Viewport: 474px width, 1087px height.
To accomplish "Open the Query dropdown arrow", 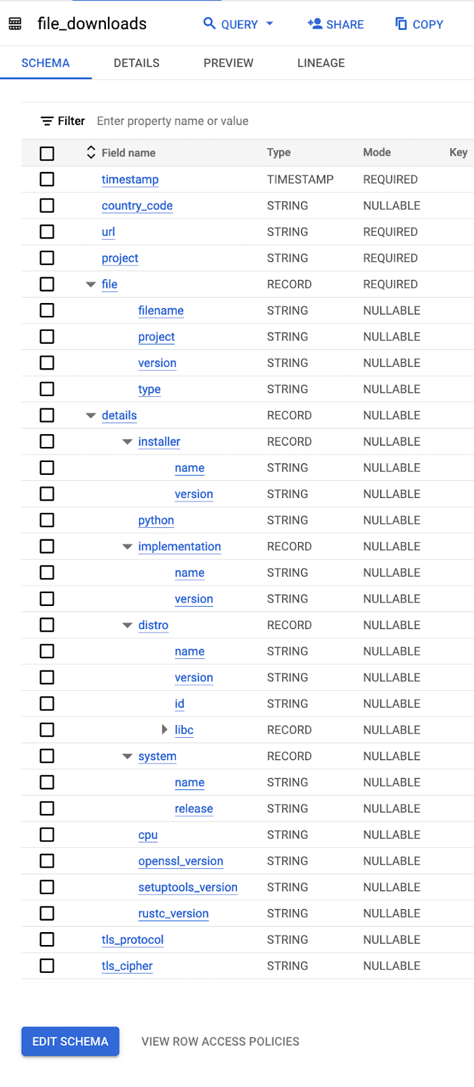I will 270,24.
